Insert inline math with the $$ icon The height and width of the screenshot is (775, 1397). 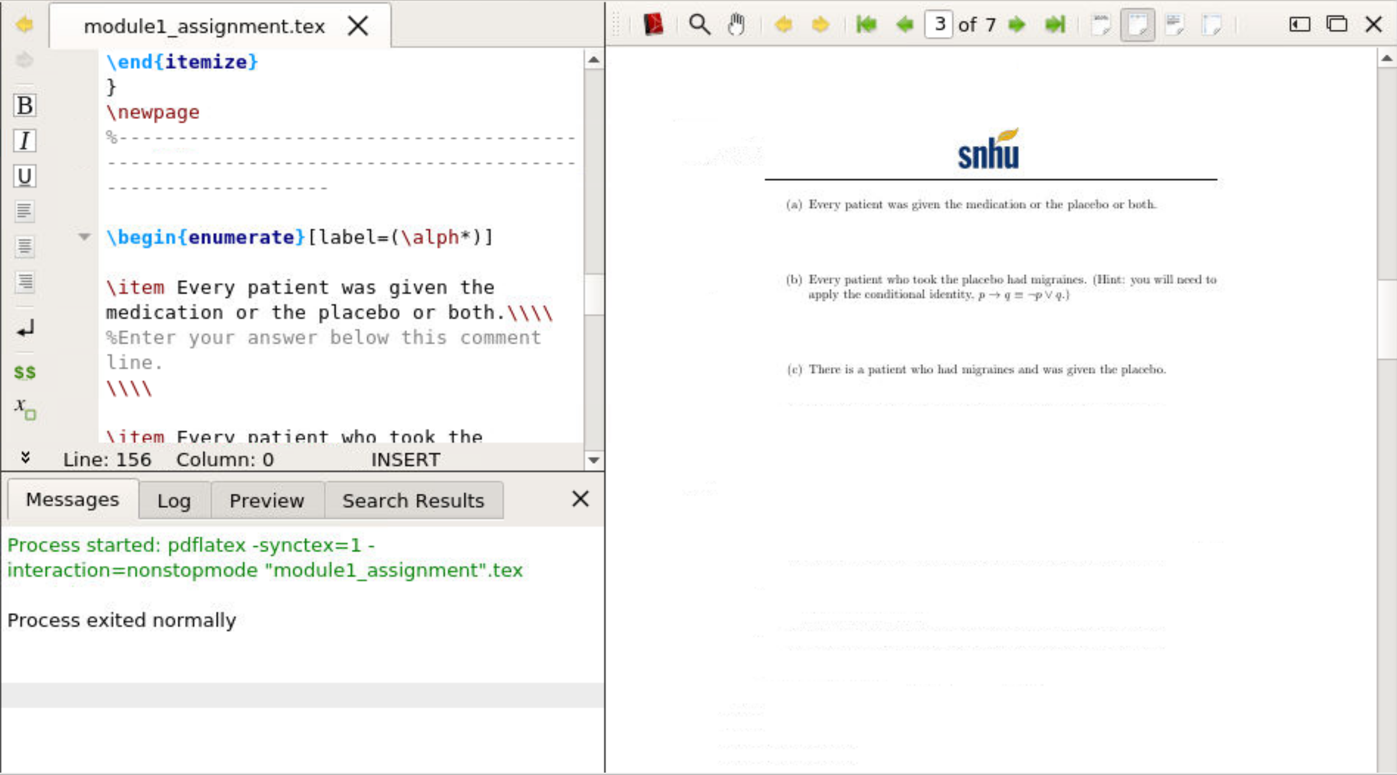pyautogui.click(x=24, y=372)
